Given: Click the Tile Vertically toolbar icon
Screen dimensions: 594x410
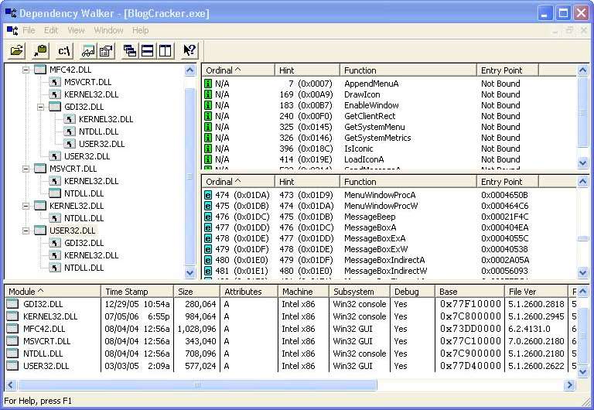Looking at the screenshot, I should click(x=166, y=50).
